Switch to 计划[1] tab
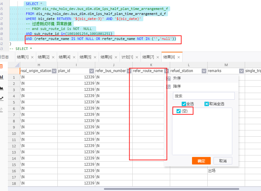 (x=127, y=57)
